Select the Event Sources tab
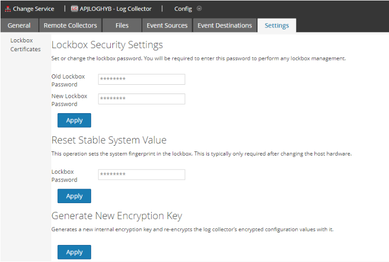 click(166, 25)
